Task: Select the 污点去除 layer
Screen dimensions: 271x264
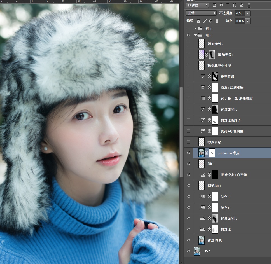Action: coord(232,142)
